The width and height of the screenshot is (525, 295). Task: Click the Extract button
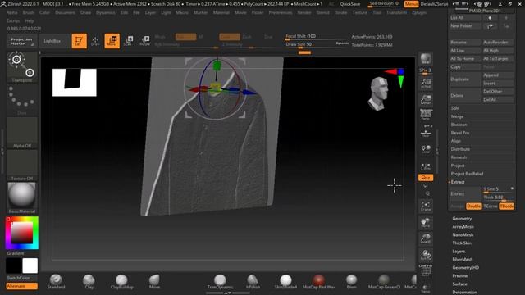pyautogui.click(x=465, y=194)
